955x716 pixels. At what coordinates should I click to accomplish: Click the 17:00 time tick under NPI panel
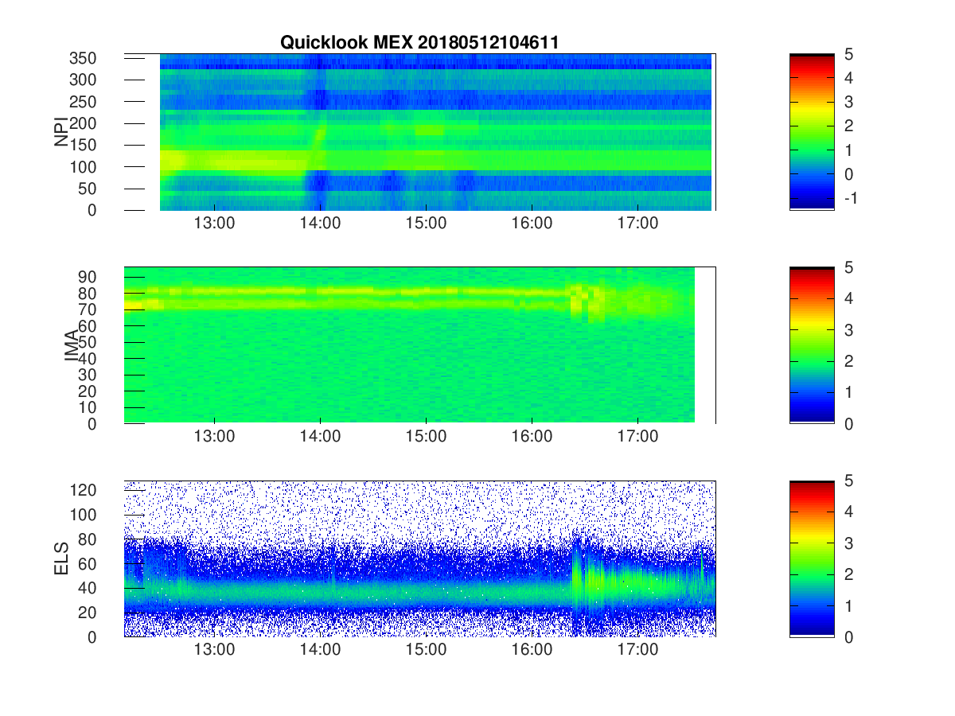click(637, 224)
